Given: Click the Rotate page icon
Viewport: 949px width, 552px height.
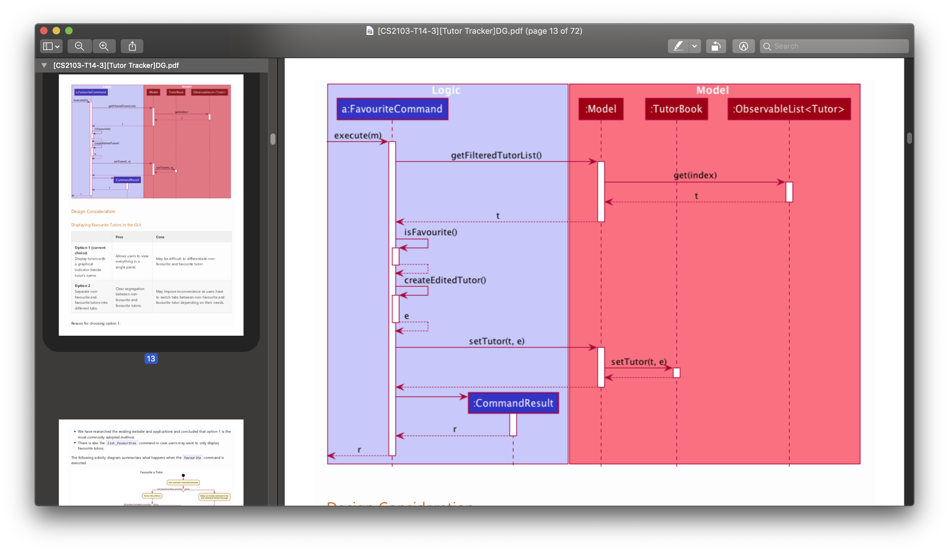Looking at the screenshot, I should pyautogui.click(x=716, y=46).
